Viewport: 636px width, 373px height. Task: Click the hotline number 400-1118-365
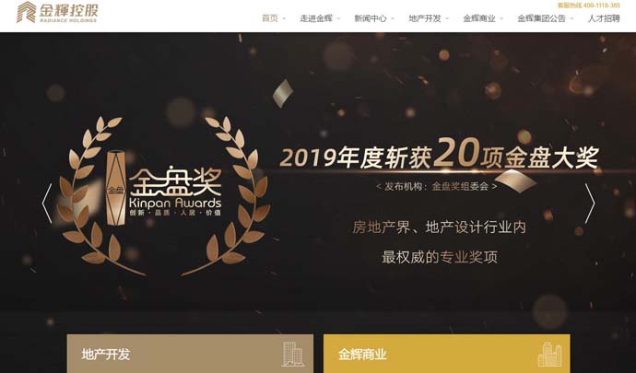[x=602, y=6]
